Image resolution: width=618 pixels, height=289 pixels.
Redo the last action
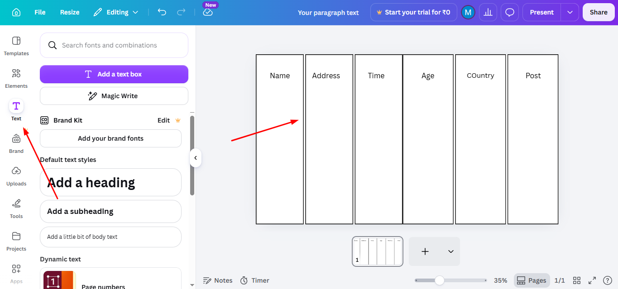(x=181, y=12)
